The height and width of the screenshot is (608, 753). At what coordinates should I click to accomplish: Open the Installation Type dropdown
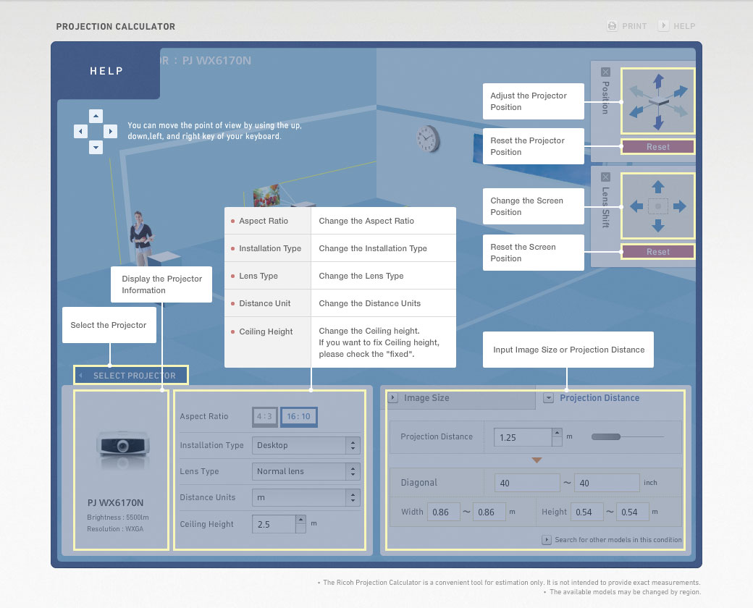(306, 446)
